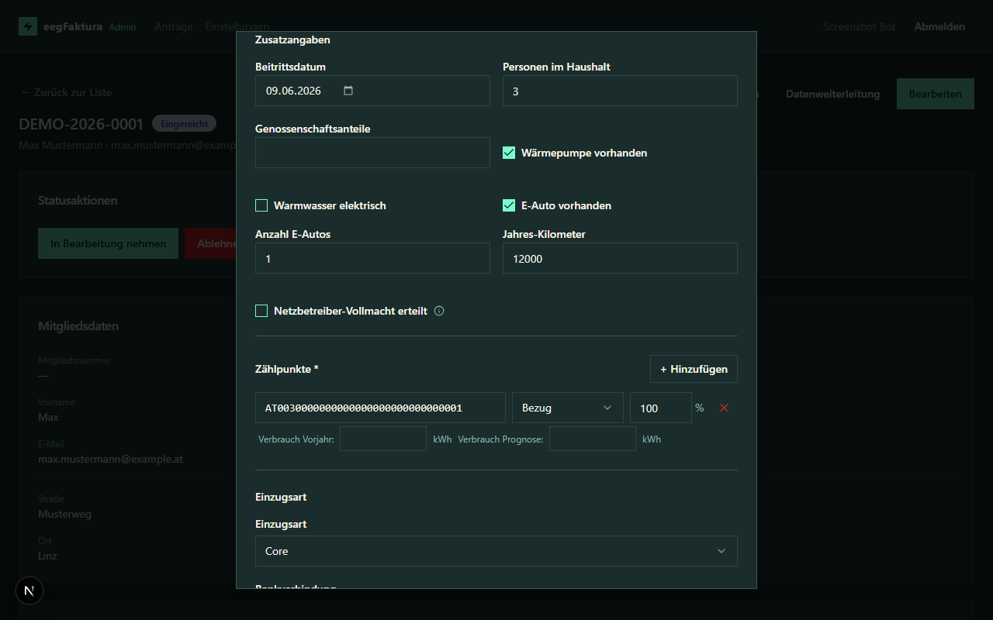Image resolution: width=993 pixels, height=620 pixels.
Task: Click the Mitgliedsdaten section heading
Action: [x=78, y=326]
